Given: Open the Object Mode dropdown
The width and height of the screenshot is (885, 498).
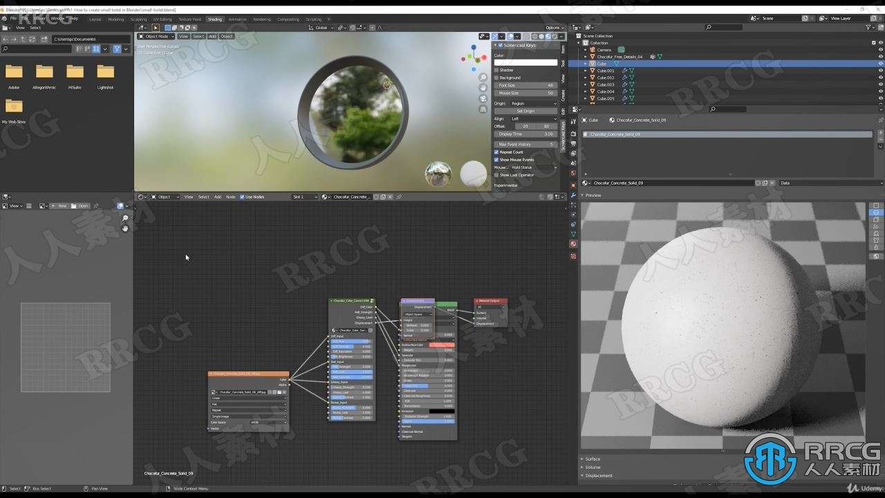Looking at the screenshot, I should point(157,36).
